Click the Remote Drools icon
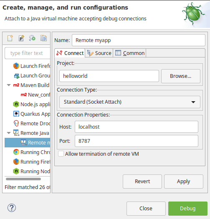 point(16,124)
